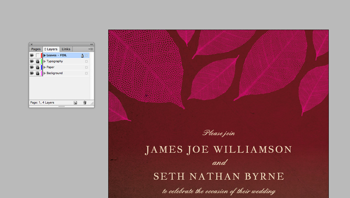Hide the Paper layer
This screenshot has width=350, height=198.
32,67
